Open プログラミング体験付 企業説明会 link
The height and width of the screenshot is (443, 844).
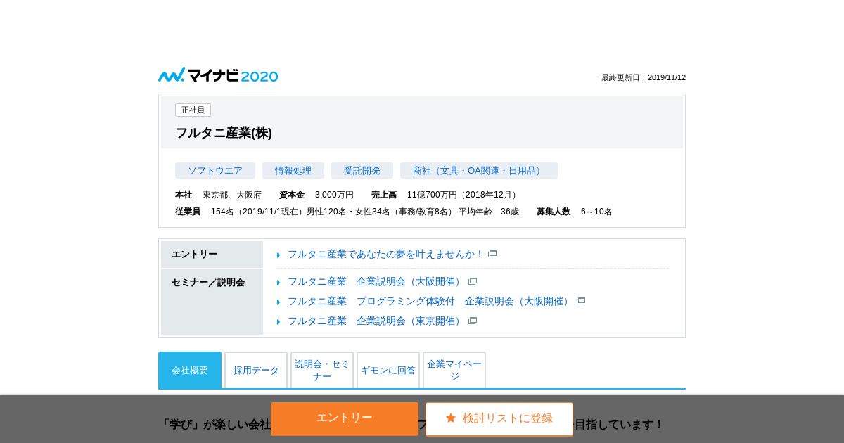430,302
